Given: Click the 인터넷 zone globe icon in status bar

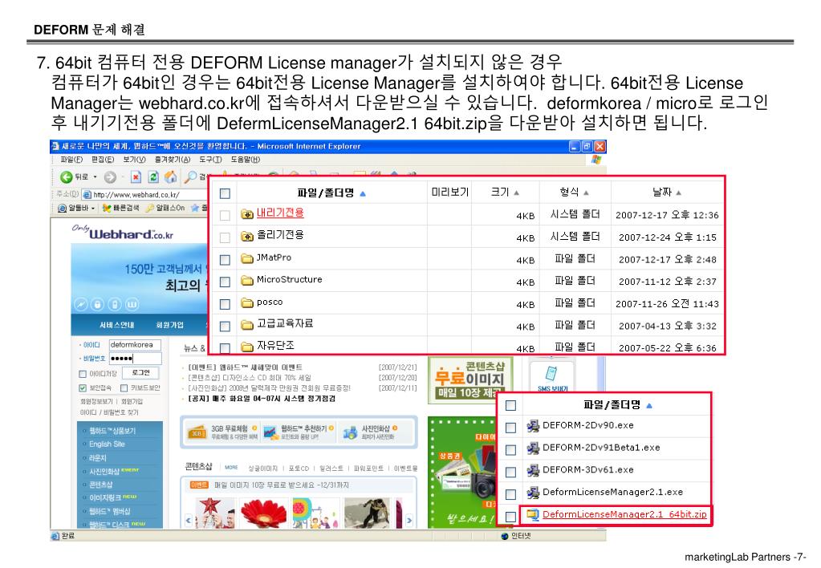Looking at the screenshot, I should click(505, 536).
